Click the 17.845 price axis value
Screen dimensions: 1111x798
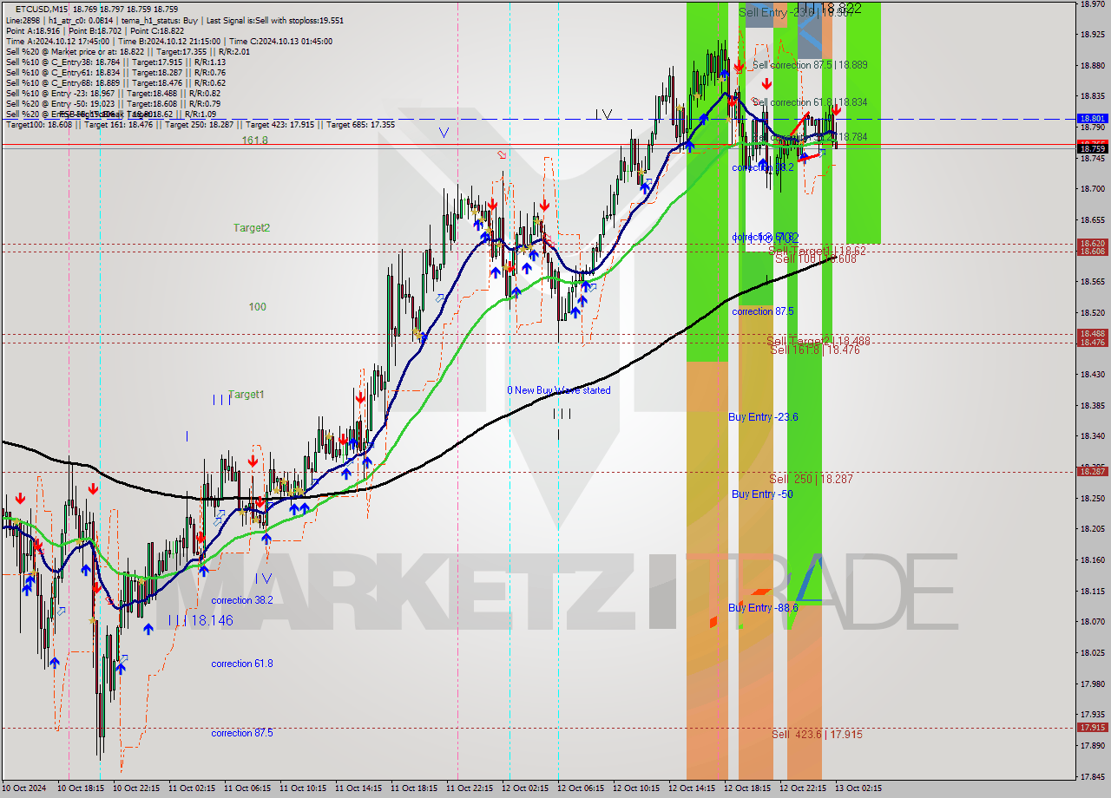coord(1092,775)
